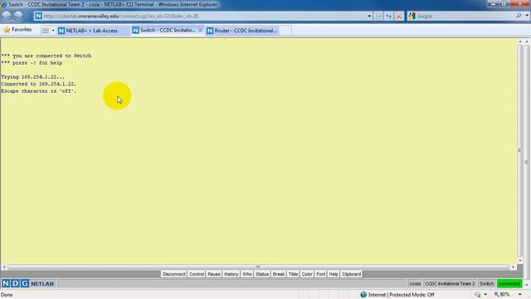Screen dimensions: 531x299
Task: Open the zoom level dropdown arrow
Action: (520, 295)
